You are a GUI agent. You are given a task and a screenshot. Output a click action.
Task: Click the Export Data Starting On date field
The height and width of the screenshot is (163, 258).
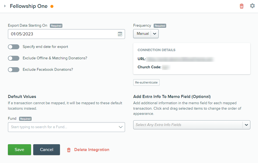(x=66, y=34)
